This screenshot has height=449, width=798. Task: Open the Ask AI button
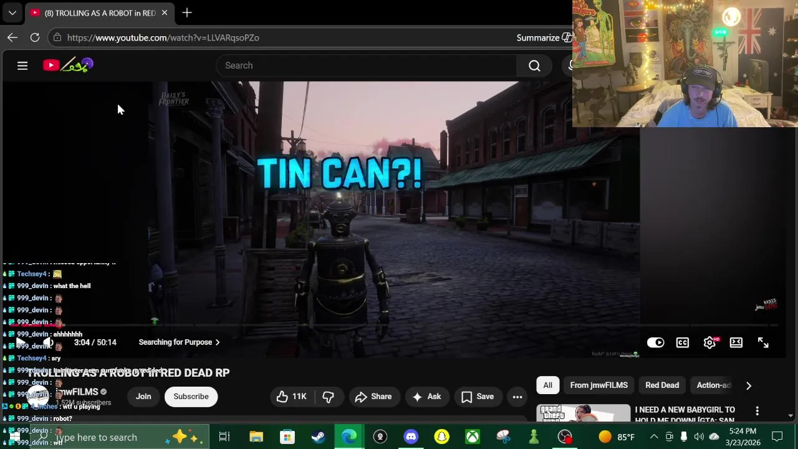[x=426, y=397]
